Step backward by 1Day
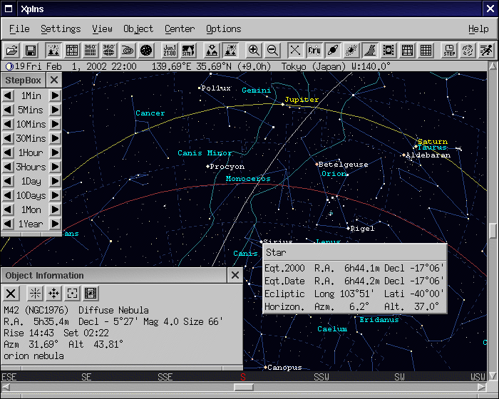This screenshot has width=499, height=399. 7,181
